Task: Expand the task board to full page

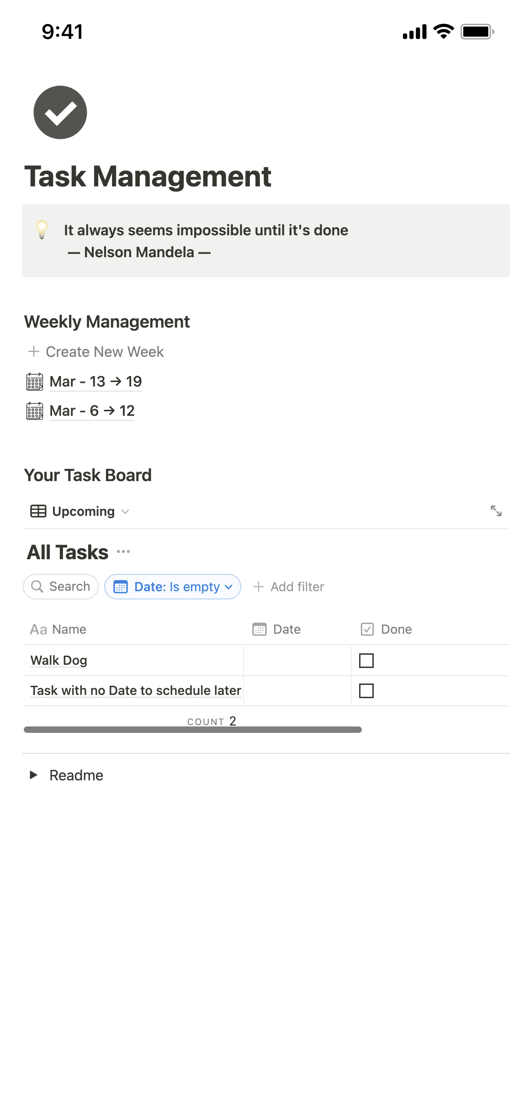Action: 496,511
